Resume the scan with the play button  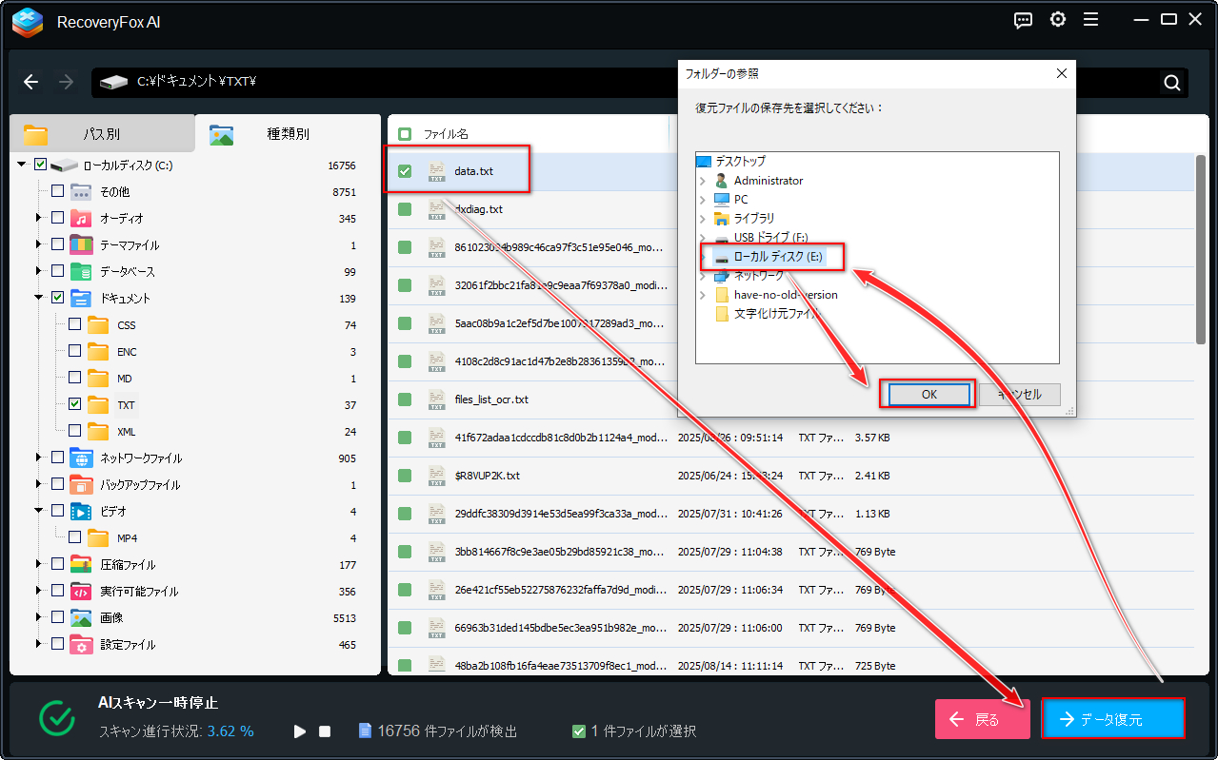300,731
